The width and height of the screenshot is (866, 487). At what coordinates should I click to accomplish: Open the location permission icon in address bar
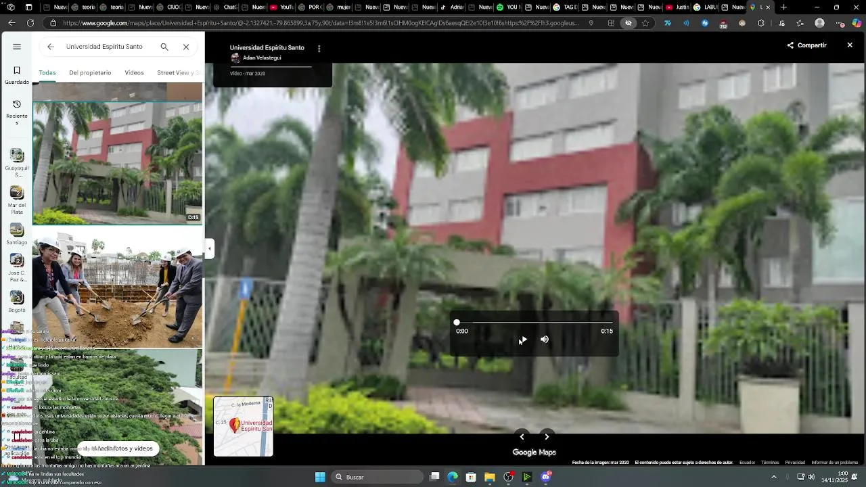click(591, 23)
